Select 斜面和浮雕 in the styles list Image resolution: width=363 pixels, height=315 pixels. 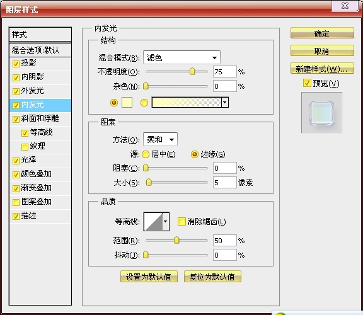point(40,119)
